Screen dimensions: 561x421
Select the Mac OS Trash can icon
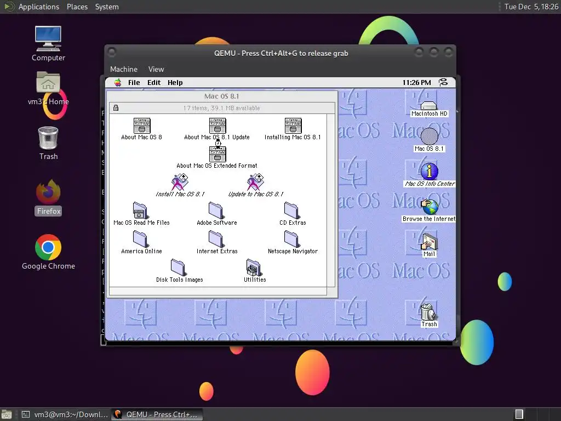(x=428, y=312)
